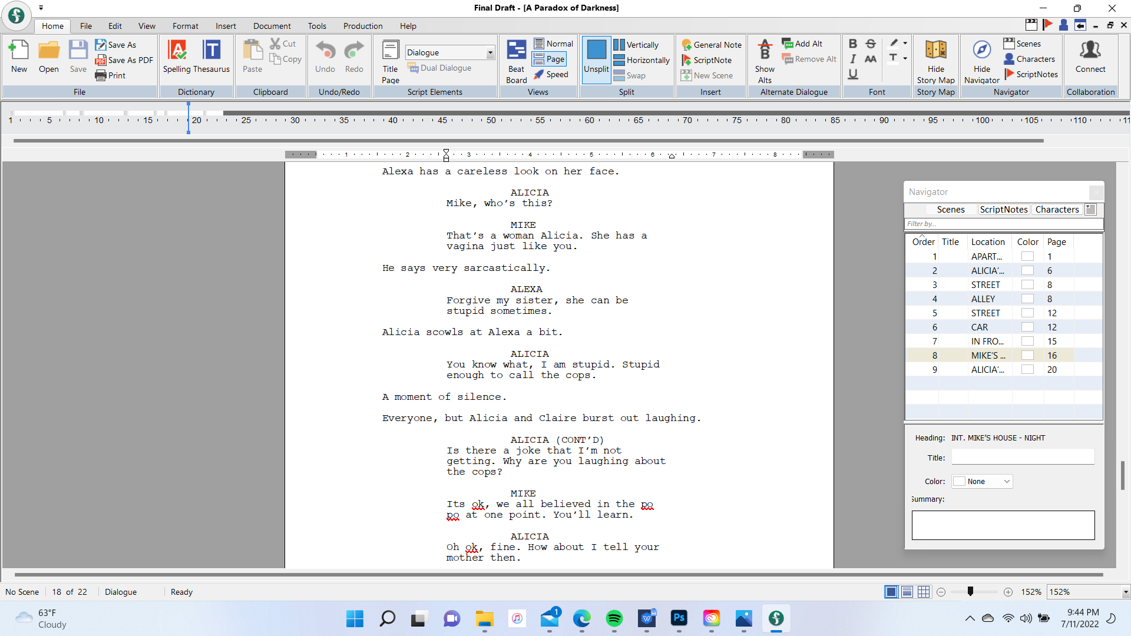
Task: Click Save As PDF button
Action: click(x=124, y=60)
